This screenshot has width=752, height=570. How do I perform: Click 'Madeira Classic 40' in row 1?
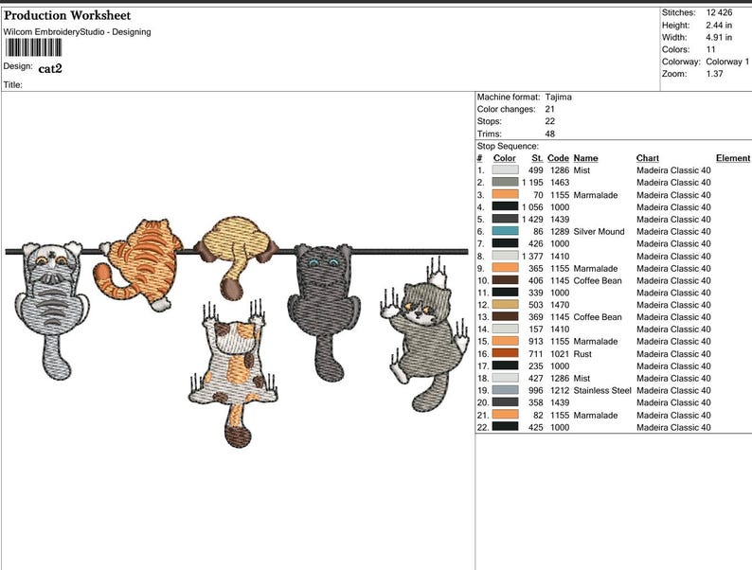point(673,170)
